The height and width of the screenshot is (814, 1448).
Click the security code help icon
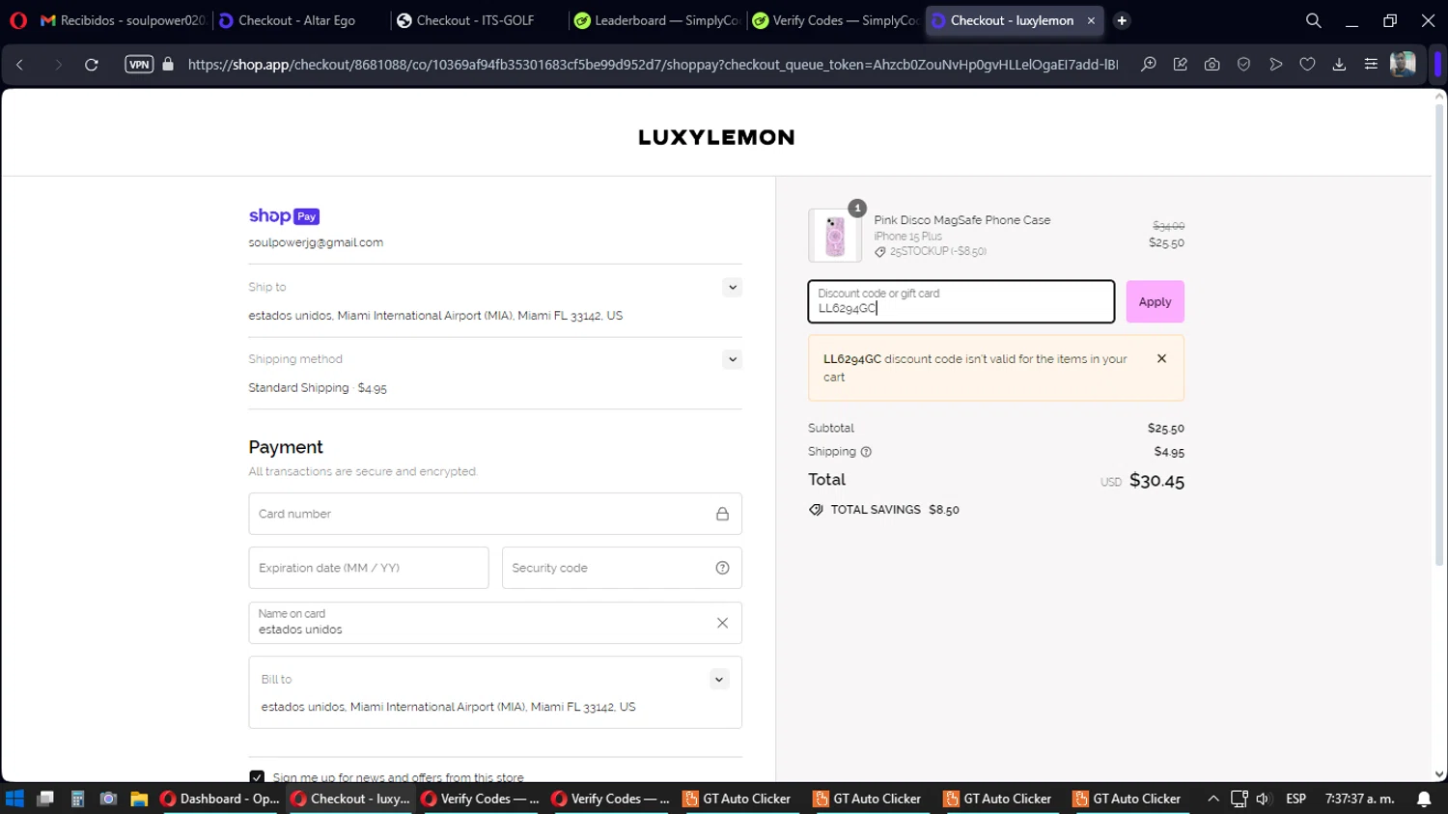(722, 568)
